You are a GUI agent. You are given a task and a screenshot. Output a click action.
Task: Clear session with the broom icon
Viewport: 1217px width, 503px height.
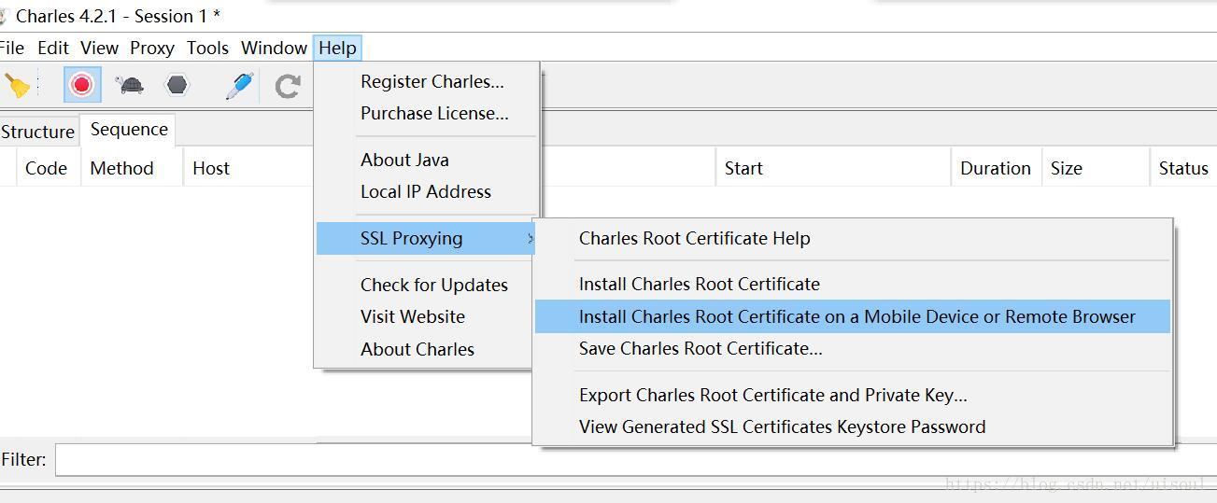click(x=17, y=86)
